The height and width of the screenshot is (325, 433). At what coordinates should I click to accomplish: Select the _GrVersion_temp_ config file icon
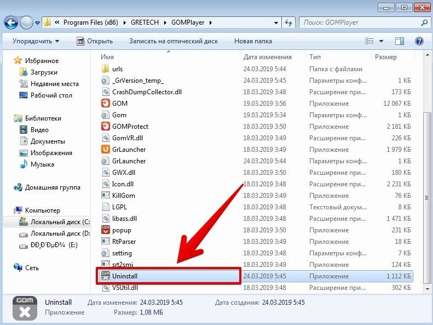pyautogui.click(x=105, y=81)
